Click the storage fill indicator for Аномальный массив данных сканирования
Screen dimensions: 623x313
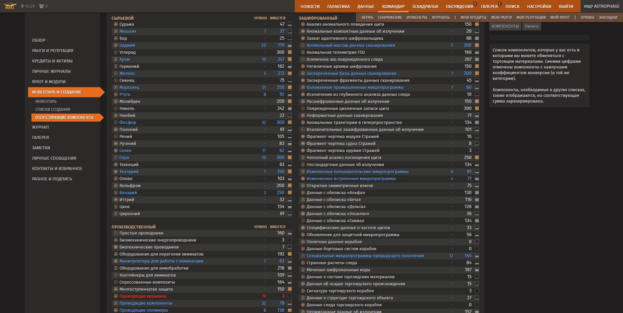477,45
